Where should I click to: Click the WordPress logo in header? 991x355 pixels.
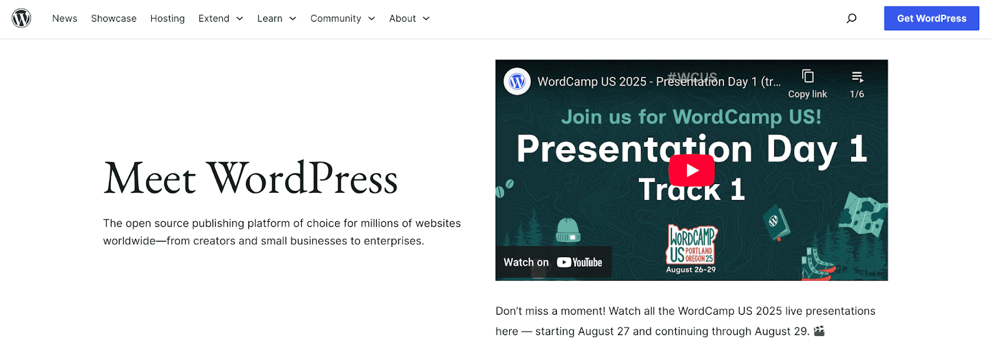click(x=22, y=18)
